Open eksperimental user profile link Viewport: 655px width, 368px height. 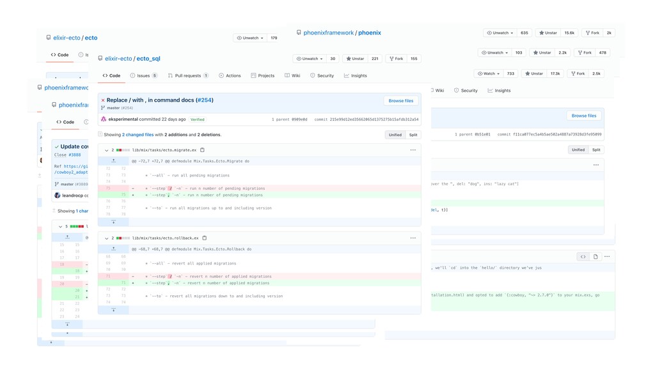tap(123, 119)
